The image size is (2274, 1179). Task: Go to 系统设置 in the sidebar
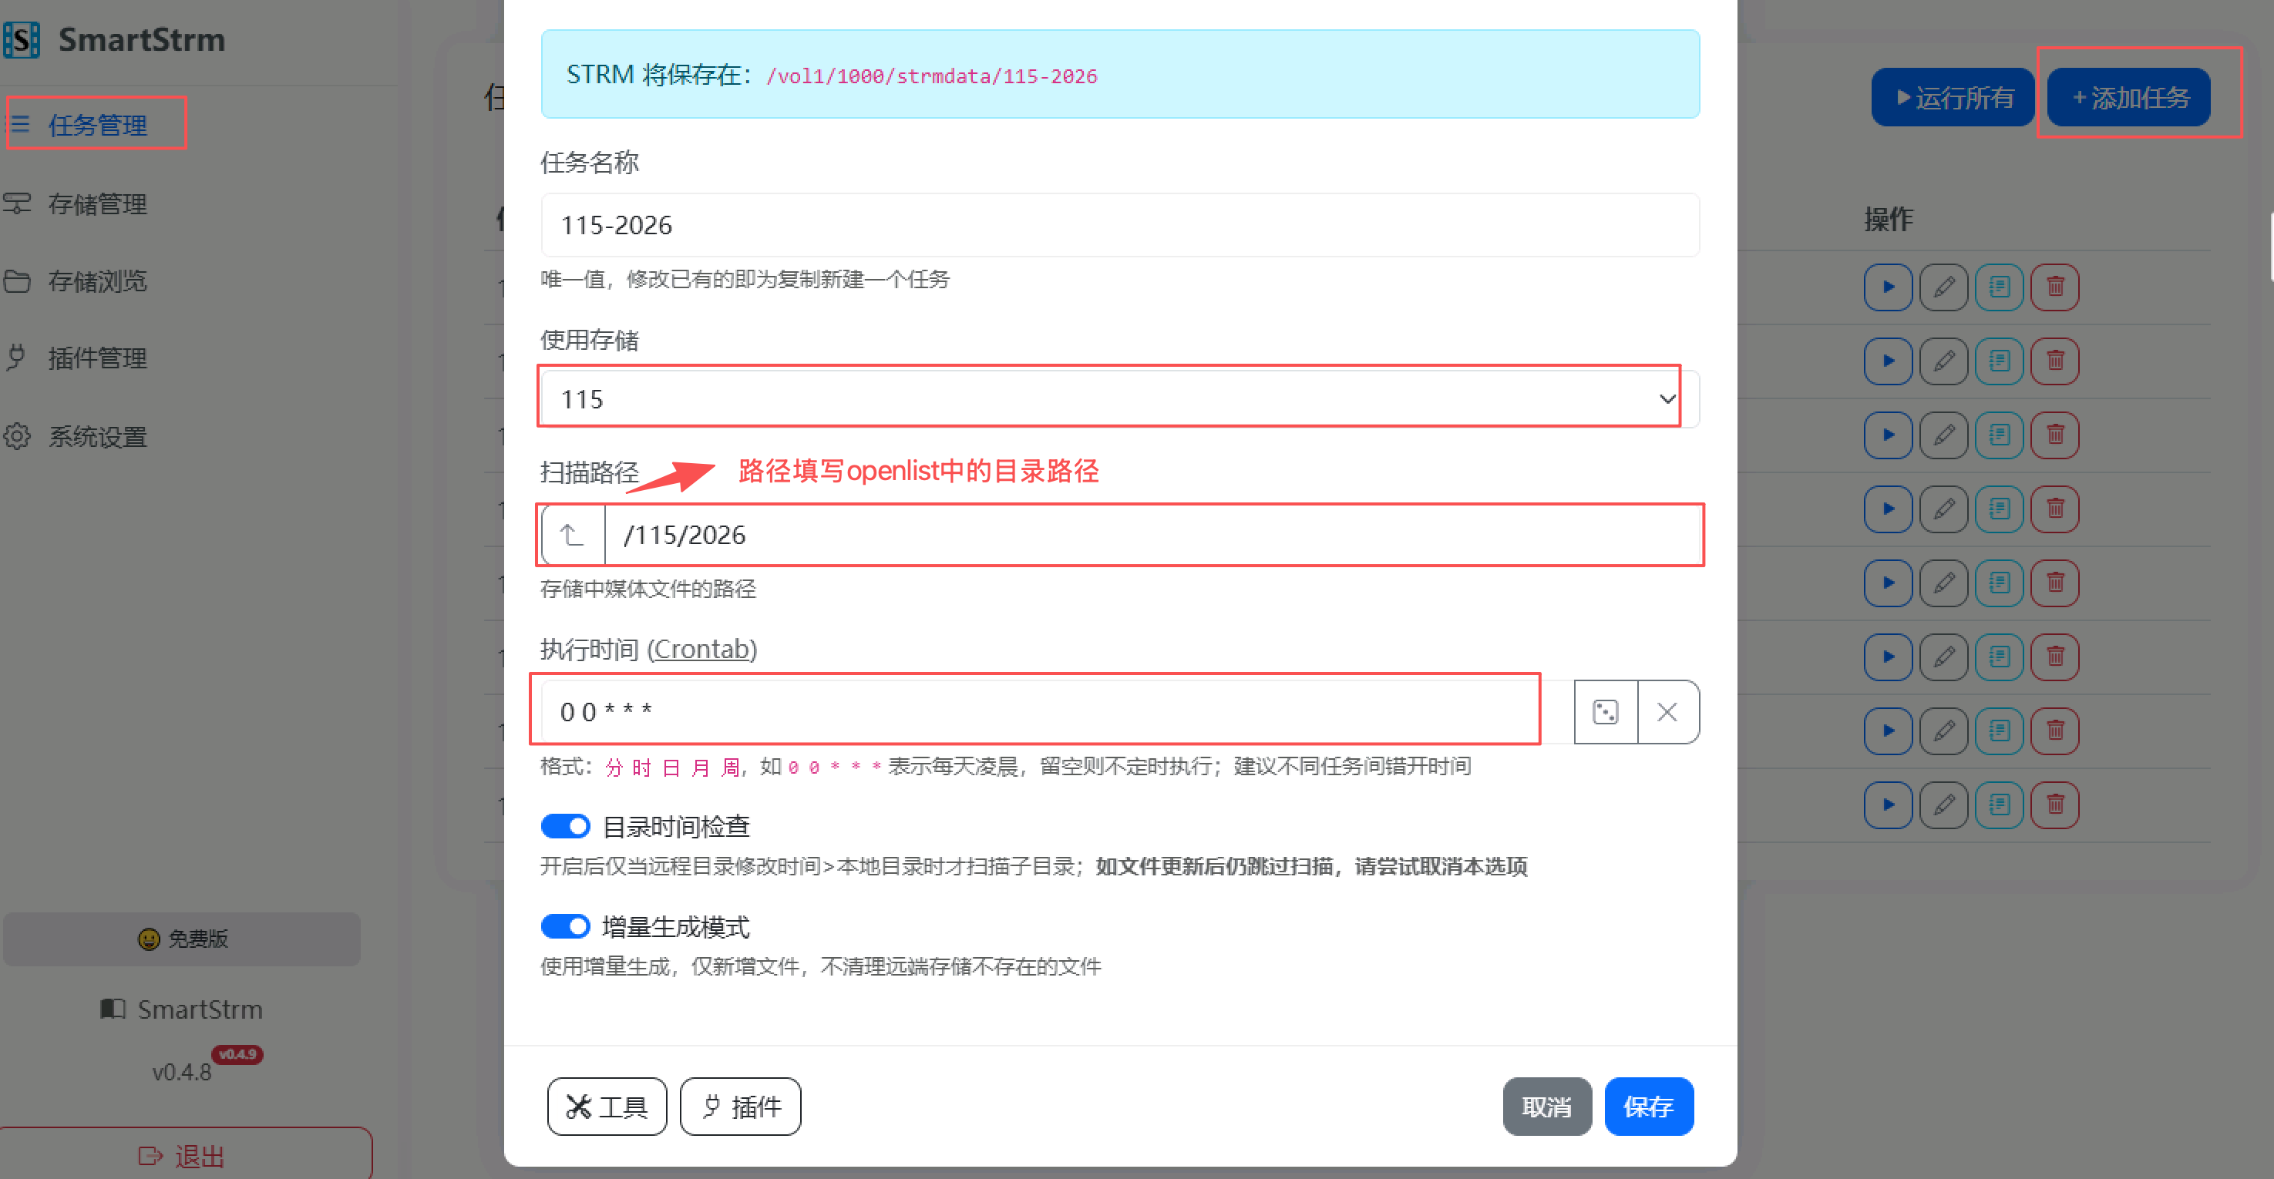[97, 437]
